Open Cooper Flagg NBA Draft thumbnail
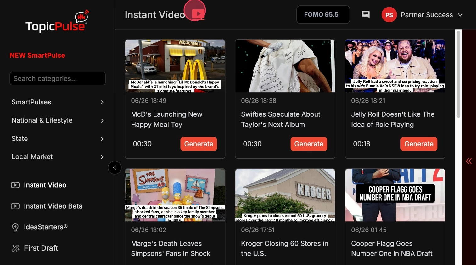Screen dimensions: 476x265 coord(395,195)
